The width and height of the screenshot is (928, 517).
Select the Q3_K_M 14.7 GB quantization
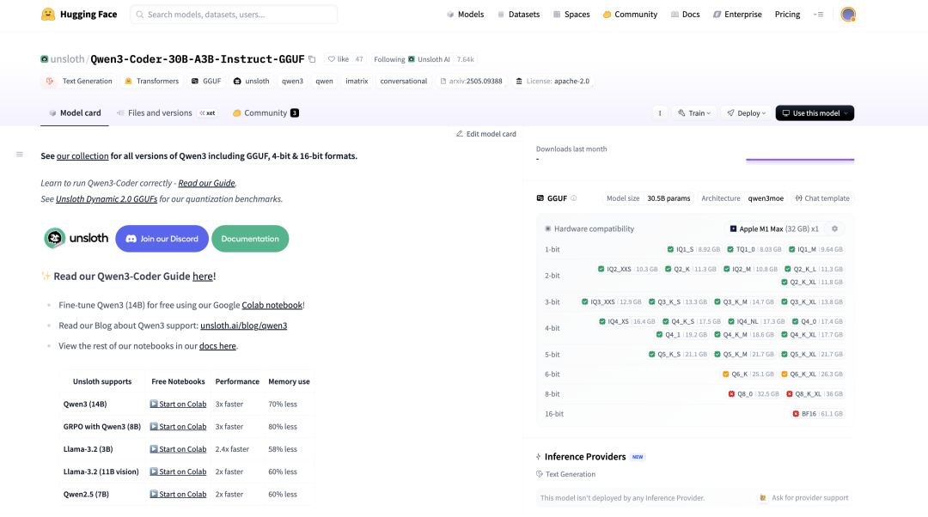coord(744,302)
